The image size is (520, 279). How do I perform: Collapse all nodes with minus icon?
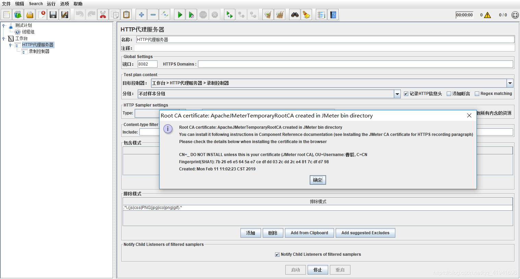153,15
